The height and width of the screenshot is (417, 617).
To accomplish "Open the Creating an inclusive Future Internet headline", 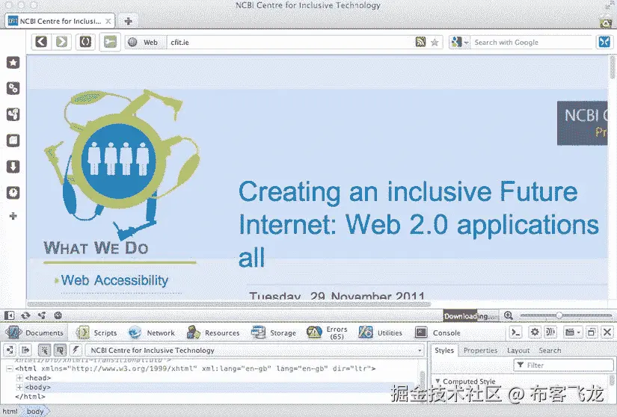I will pyautogui.click(x=418, y=224).
